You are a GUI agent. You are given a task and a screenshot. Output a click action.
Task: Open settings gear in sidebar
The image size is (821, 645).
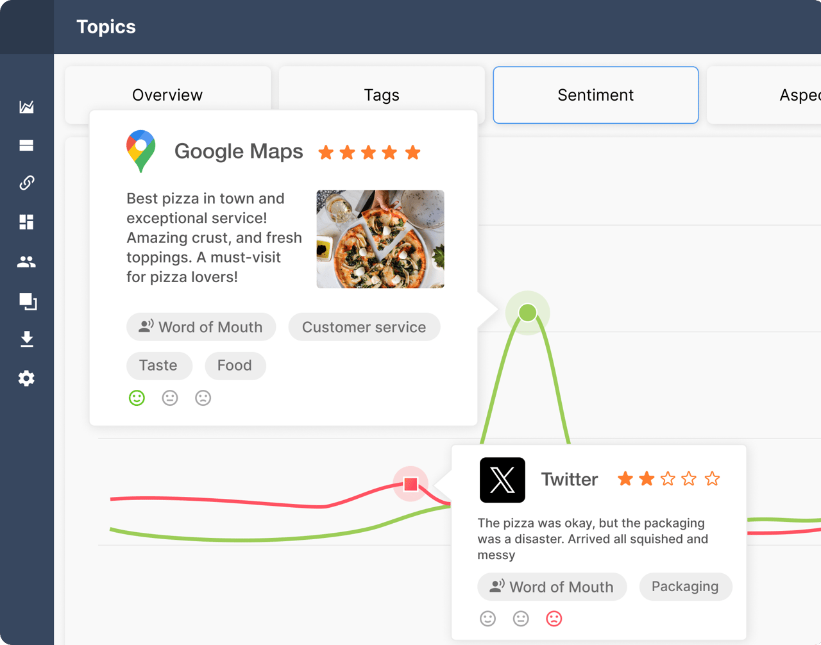click(x=26, y=378)
